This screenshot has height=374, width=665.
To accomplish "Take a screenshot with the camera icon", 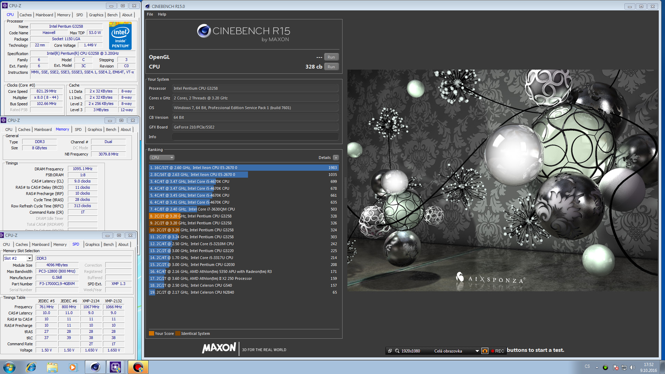I will pos(485,351).
